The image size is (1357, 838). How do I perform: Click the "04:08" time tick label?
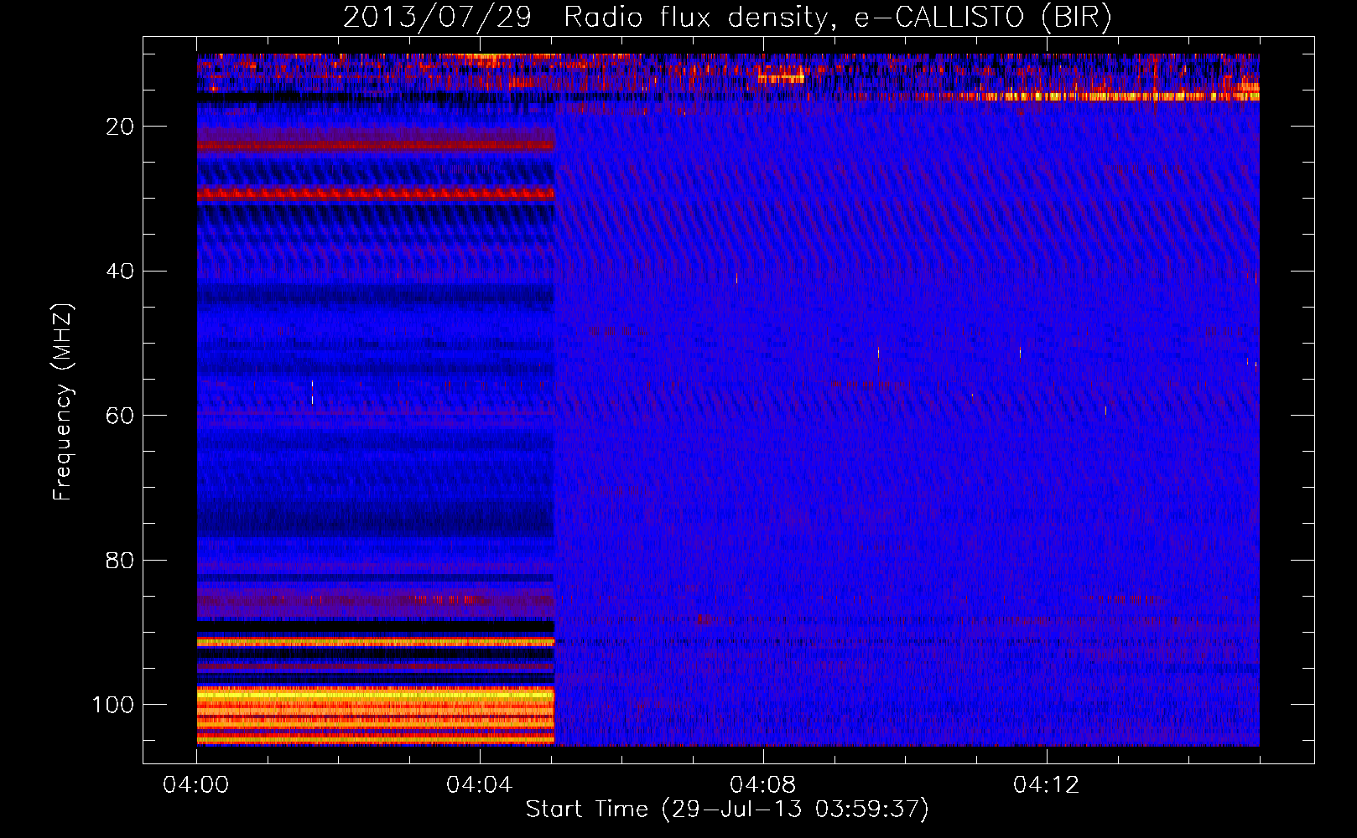click(763, 785)
